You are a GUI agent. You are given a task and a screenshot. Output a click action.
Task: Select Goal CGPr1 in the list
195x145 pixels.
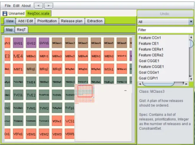[163, 78]
